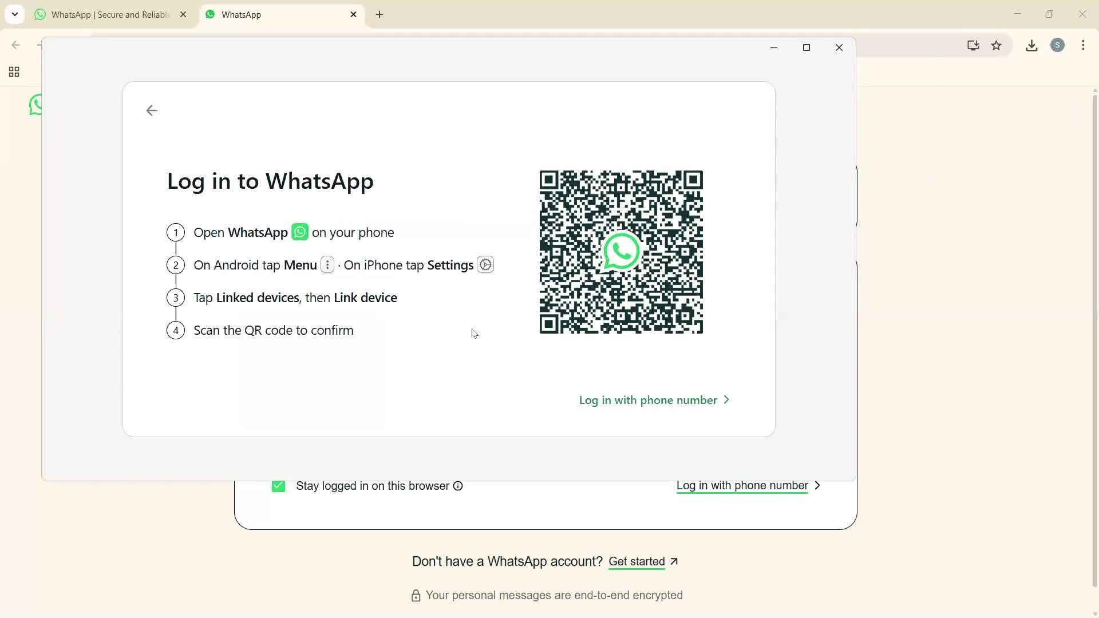
Task: Uncheck Stay logged in on this browser
Action: 278,486
